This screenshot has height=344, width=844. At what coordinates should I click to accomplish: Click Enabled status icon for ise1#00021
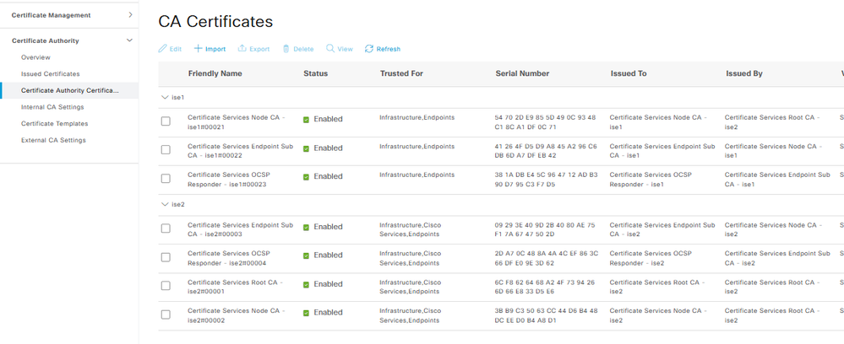307,120
